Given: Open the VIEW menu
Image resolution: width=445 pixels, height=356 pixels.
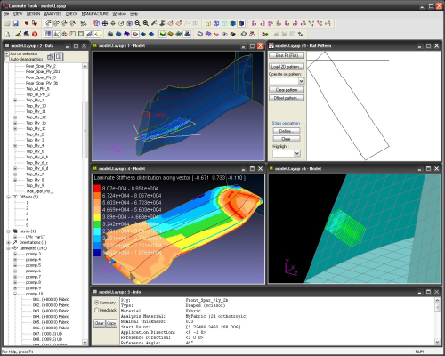Looking at the screenshot, I should click(x=18, y=14).
